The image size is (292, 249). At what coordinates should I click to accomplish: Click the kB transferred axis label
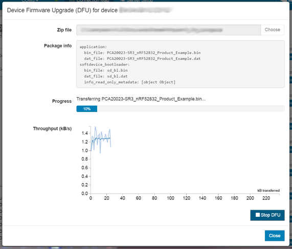pos(268,191)
